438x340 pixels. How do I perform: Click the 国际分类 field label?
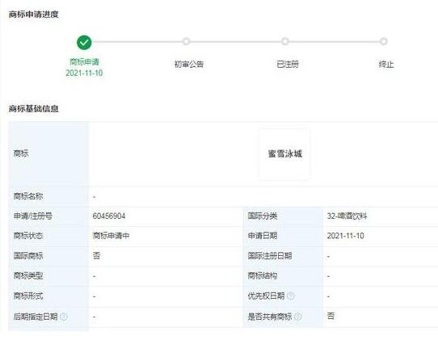[x=263, y=216]
